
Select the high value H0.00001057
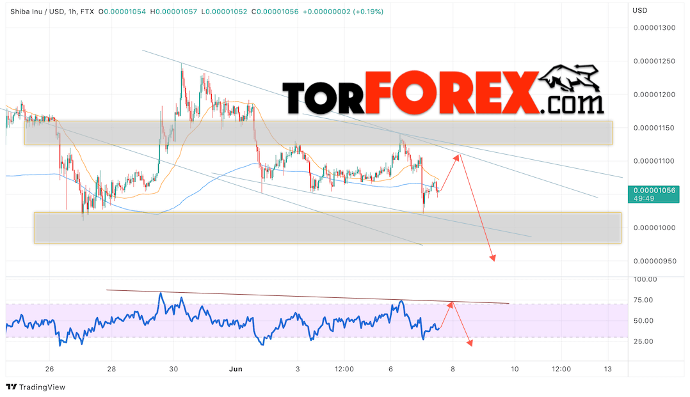173,12
